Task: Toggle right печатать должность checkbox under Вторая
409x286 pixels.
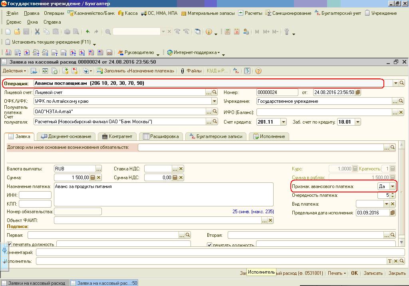Action: pos(209,245)
